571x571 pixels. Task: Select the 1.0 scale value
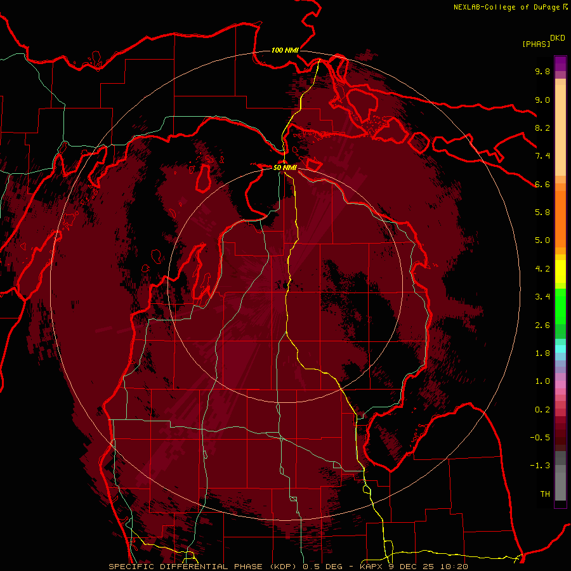542,381
